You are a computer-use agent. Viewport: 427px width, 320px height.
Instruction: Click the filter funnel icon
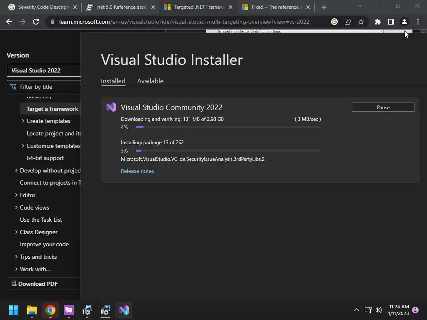coord(13,87)
